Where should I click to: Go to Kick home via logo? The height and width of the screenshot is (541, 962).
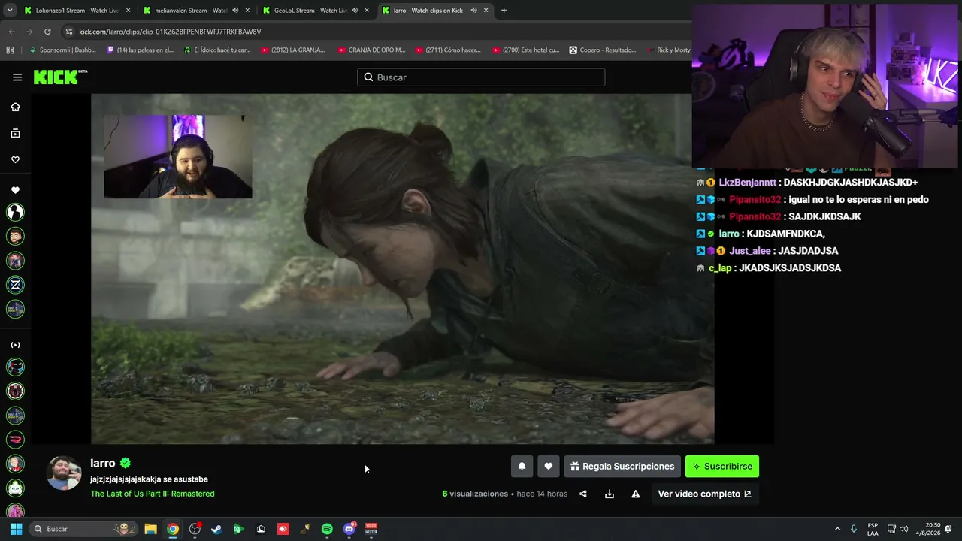coord(60,77)
